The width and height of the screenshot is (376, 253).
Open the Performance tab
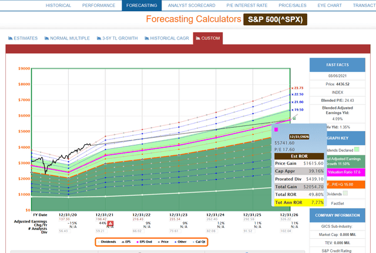point(99,5)
